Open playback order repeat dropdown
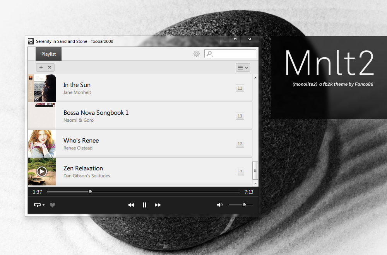Screen dimensions: 387x255 39,205
